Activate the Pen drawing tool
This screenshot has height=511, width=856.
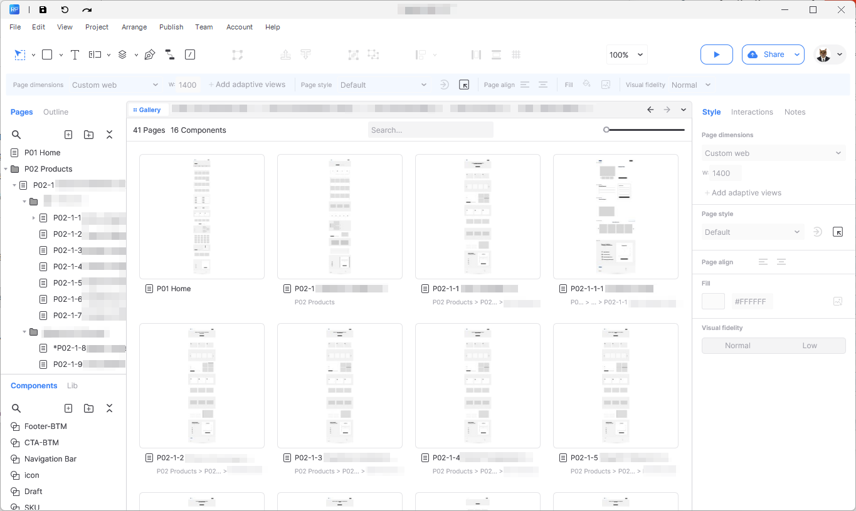click(149, 55)
